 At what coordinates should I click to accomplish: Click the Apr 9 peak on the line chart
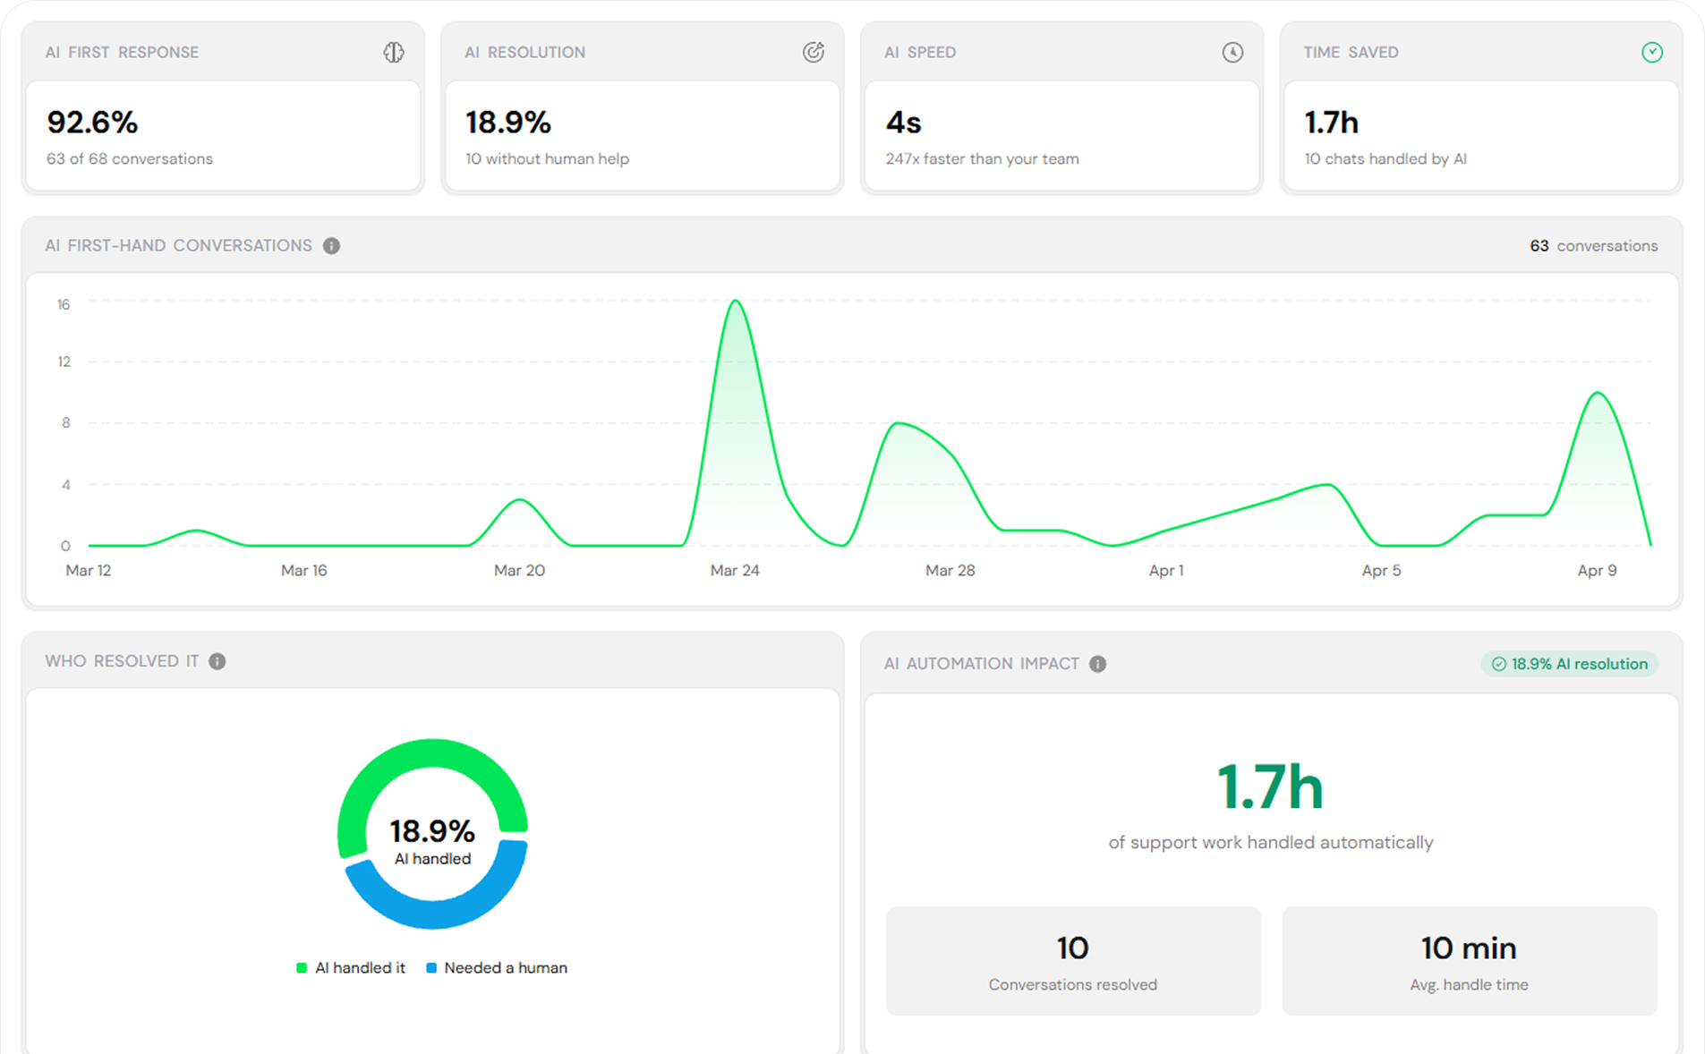point(1598,394)
